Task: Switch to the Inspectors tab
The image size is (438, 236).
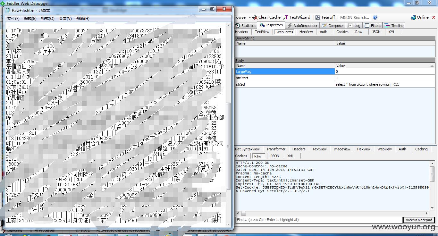Action: coord(271,25)
